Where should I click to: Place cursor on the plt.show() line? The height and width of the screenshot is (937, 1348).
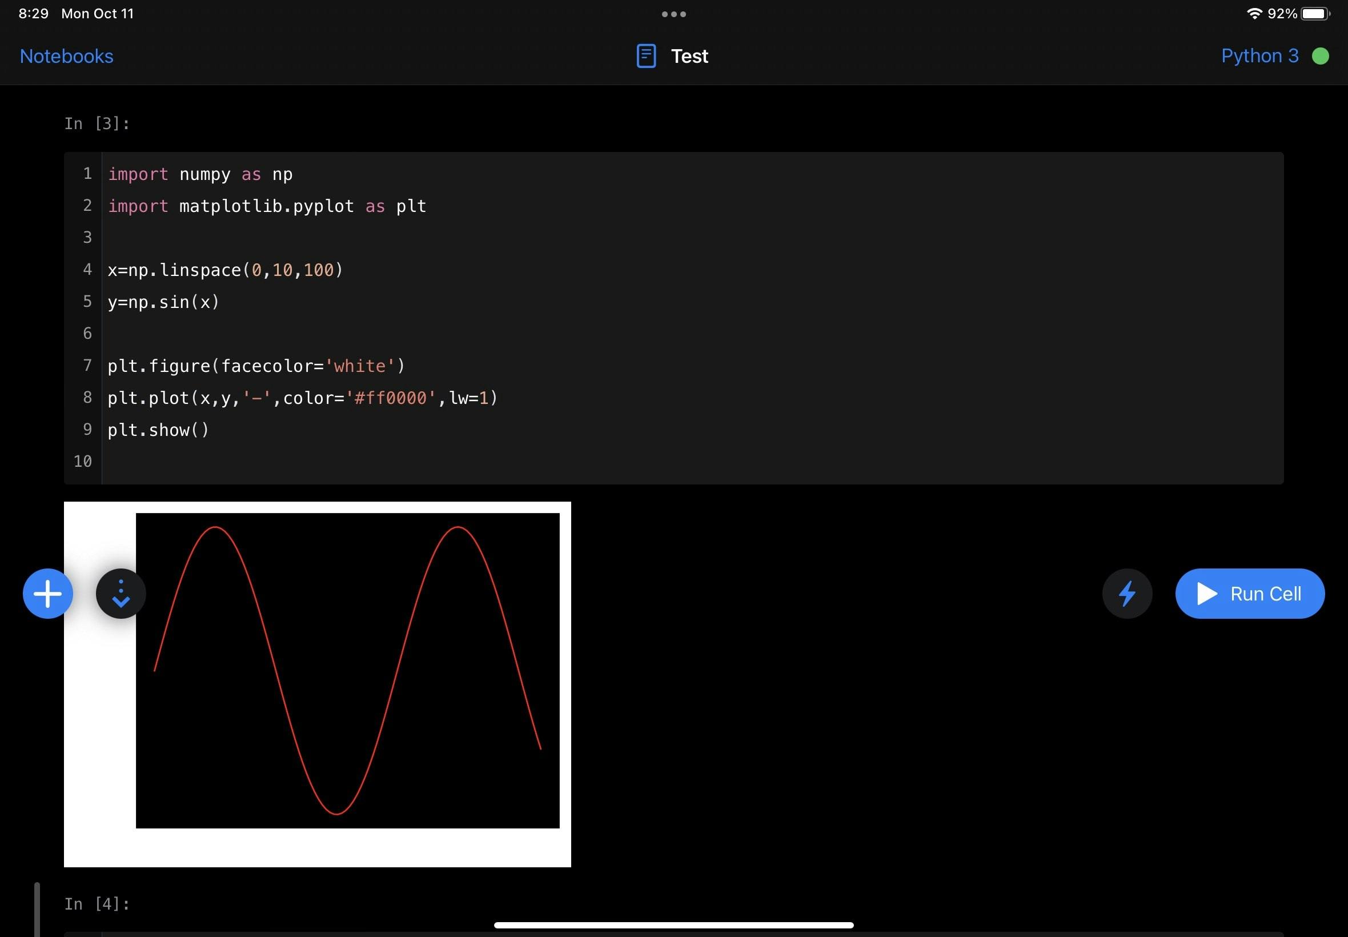click(158, 430)
